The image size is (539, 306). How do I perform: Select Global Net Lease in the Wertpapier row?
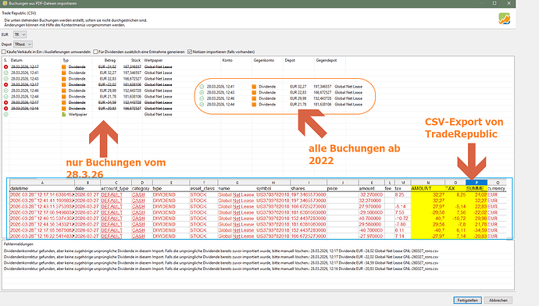pyautogui.click(x=158, y=115)
